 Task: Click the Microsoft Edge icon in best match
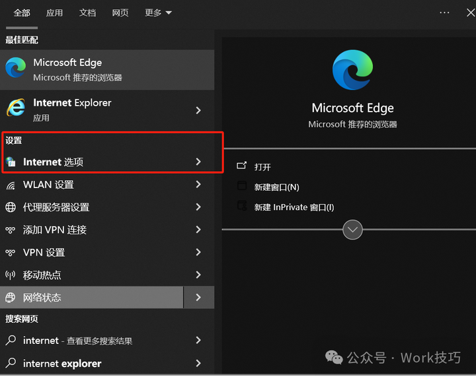click(15, 68)
